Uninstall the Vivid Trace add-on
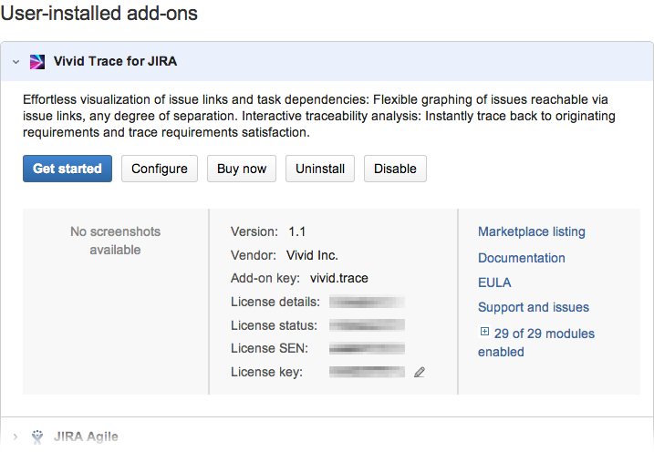Image resolution: width=654 pixels, height=452 pixels. [320, 169]
